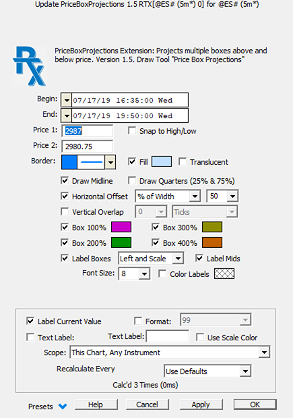Click the blue Border color swatch
The height and width of the screenshot is (418, 293).
(x=69, y=162)
